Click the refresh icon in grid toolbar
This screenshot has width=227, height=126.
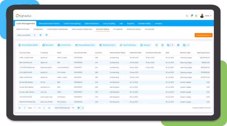click(x=156, y=45)
